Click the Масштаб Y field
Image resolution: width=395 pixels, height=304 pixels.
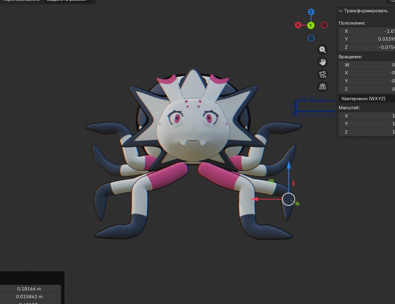pos(367,124)
